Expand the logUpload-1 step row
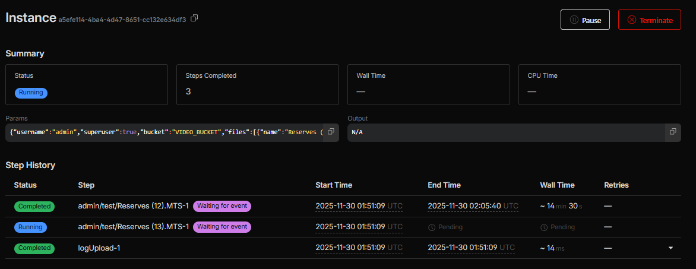696x269 pixels. click(671, 248)
